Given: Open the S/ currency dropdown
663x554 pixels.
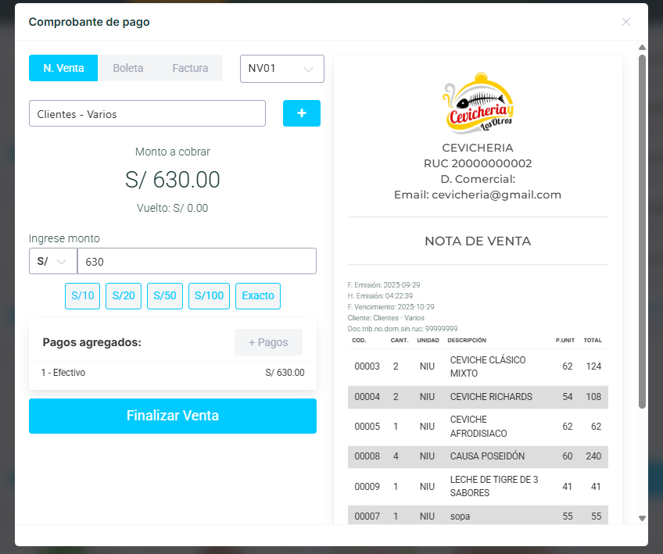Looking at the screenshot, I should tap(52, 261).
